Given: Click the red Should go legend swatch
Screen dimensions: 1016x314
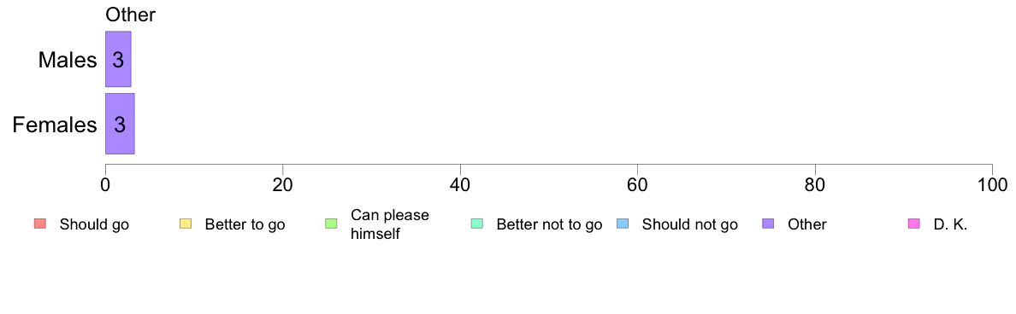Looking at the screenshot, I should pyautogui.click(x=39, y=224).
